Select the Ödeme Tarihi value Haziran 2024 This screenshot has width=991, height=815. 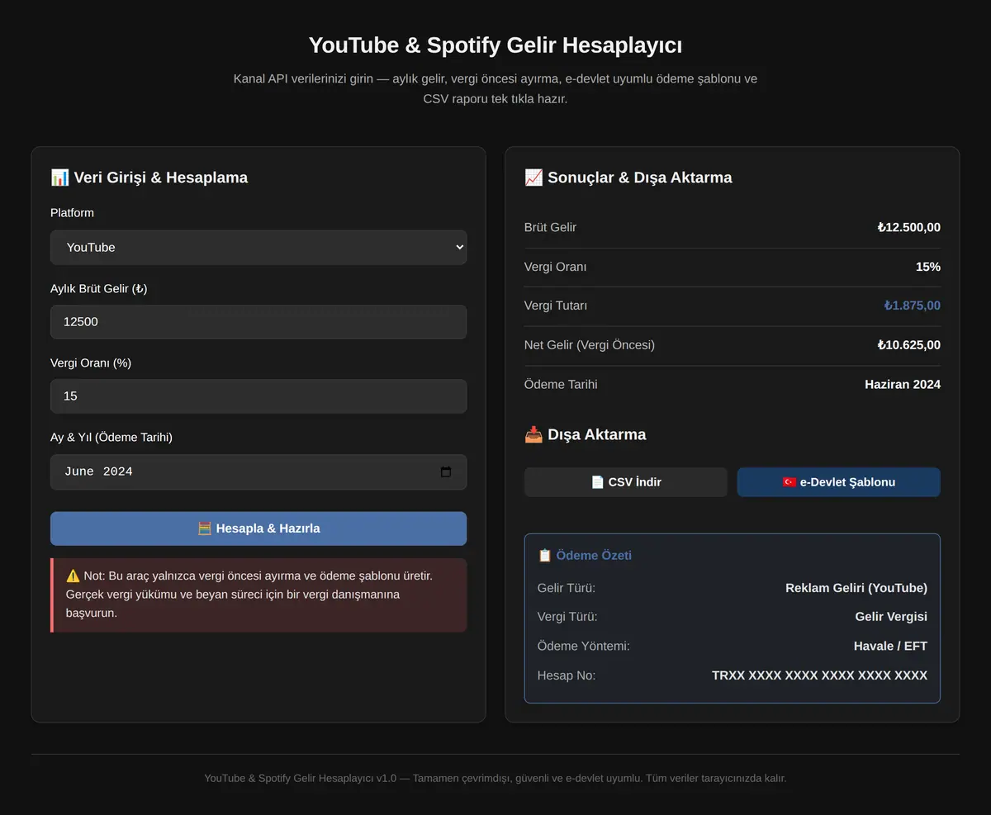click(x=903, y=384)
